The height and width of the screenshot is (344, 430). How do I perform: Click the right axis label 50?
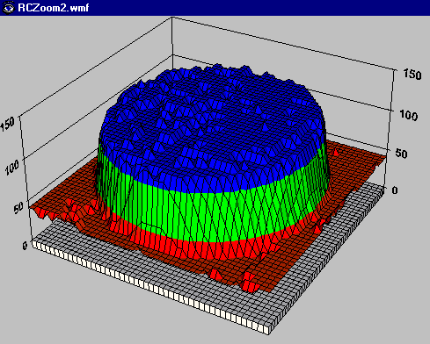pyautogui.click(x=401, y=154)
